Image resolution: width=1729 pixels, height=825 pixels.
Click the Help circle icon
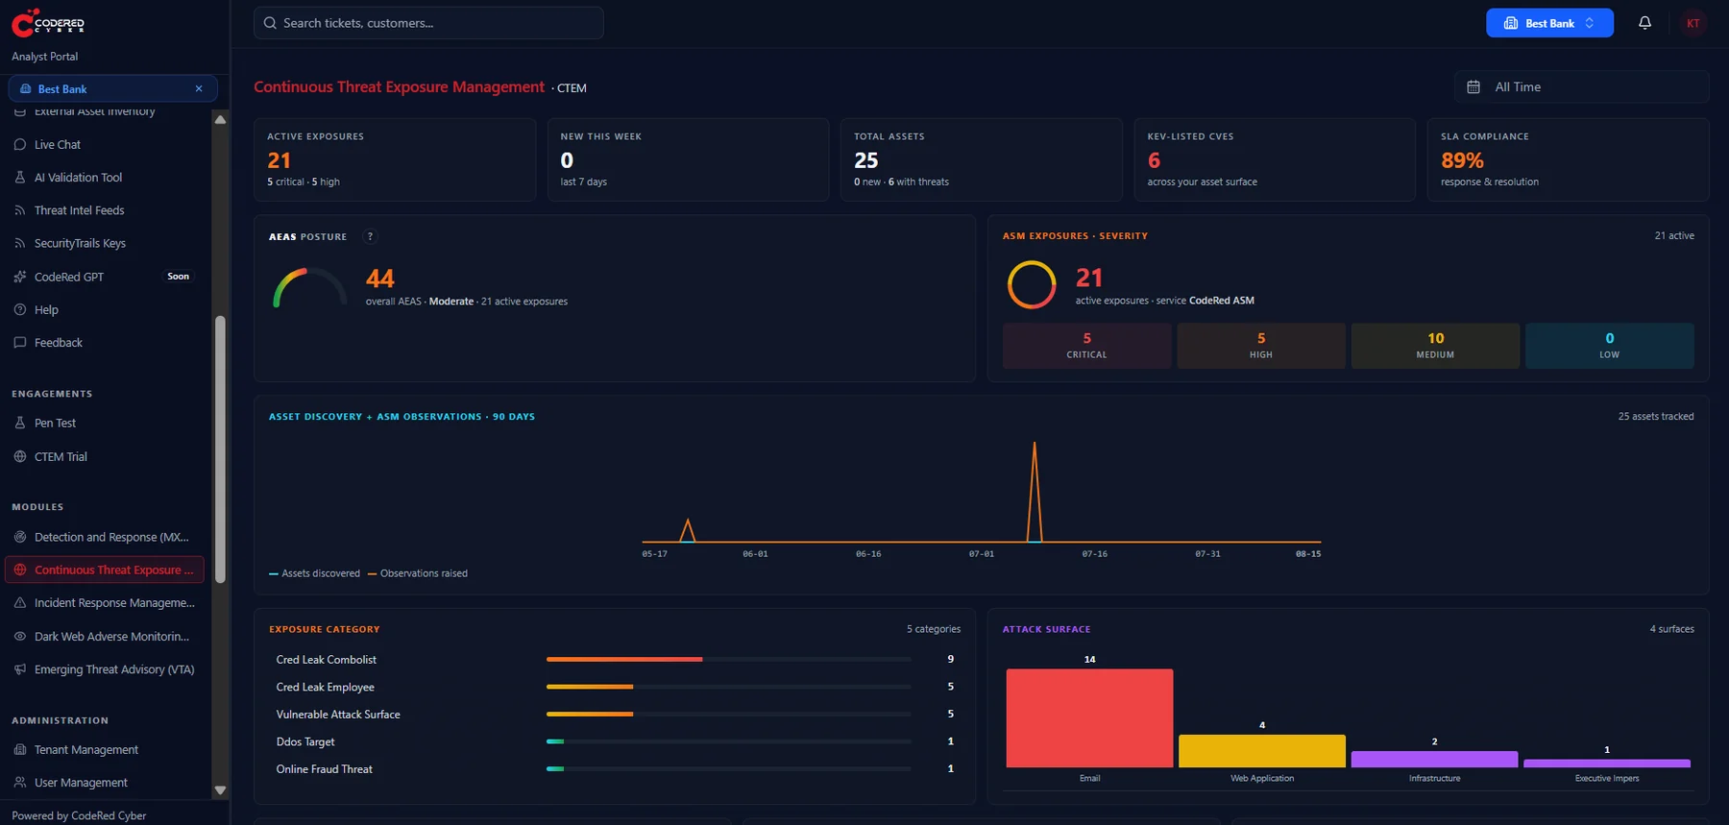pos(20,309)
